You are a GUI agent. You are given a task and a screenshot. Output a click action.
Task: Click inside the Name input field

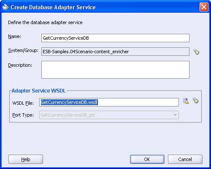115,38
